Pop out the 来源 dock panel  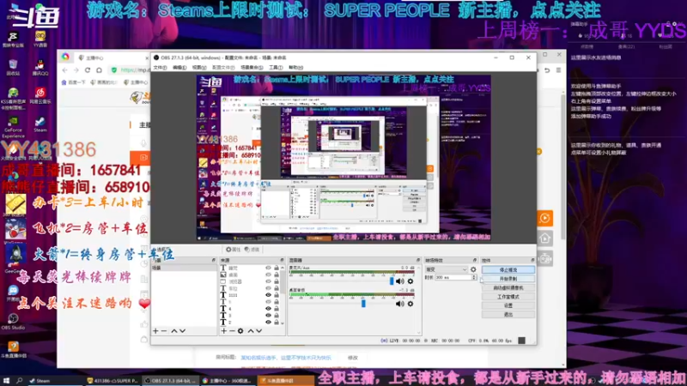pyautogui.click(x=282, y=261)
